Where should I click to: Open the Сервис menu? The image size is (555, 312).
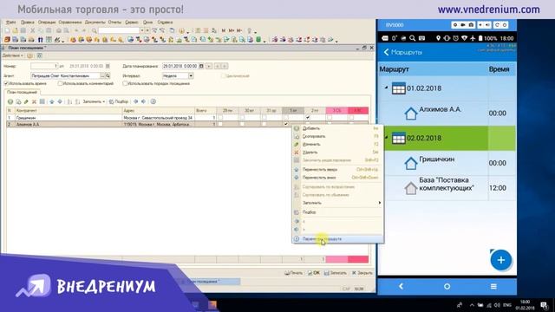click(132, 22)
